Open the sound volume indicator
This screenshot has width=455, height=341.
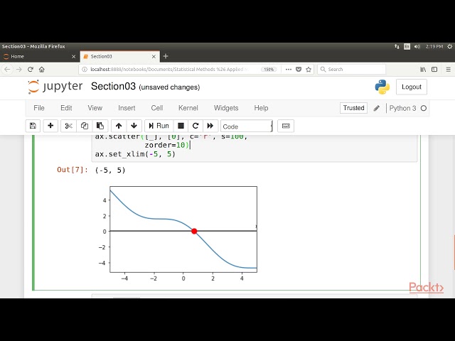pyautogui.click(x=417, y=46)
